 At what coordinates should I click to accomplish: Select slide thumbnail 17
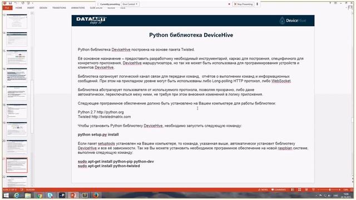[x=17, y=93]
